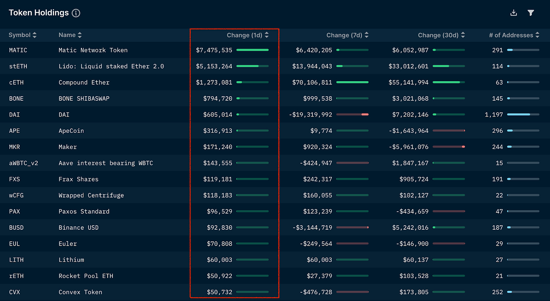Image resolution: width=550 pixels, height=301 pixels.
Task: Click Wrapped Centrifuge name
Action: 91,195
